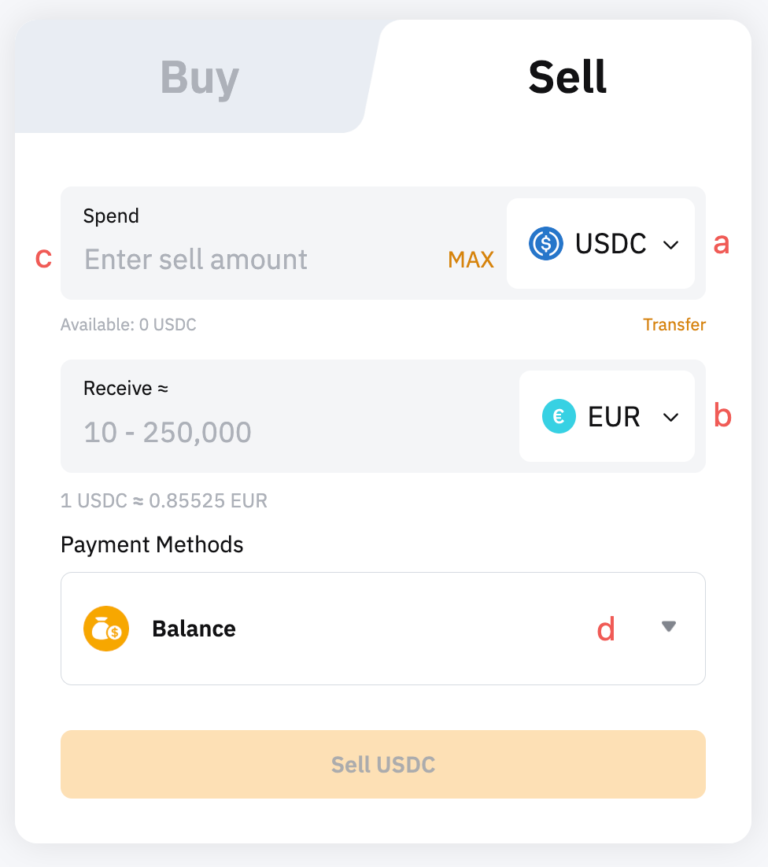Image resolution: width=768 pixels, height=867 pixels.
Task: Click the Available: 0 USDC text
Action: point(128,325)
